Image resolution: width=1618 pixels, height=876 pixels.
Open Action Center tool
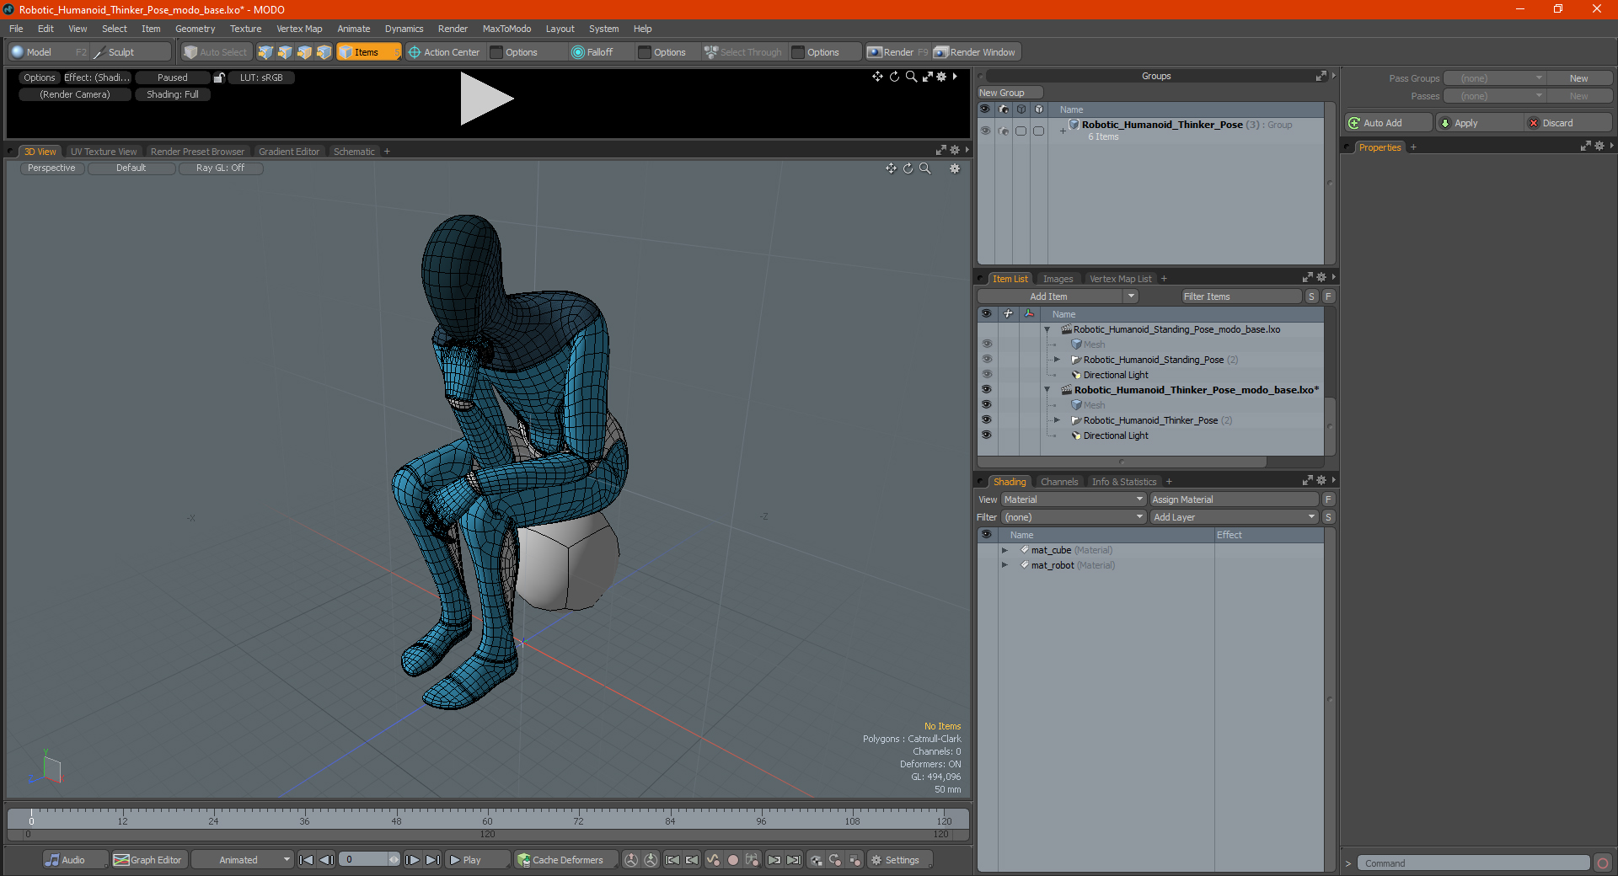(444, 52)
